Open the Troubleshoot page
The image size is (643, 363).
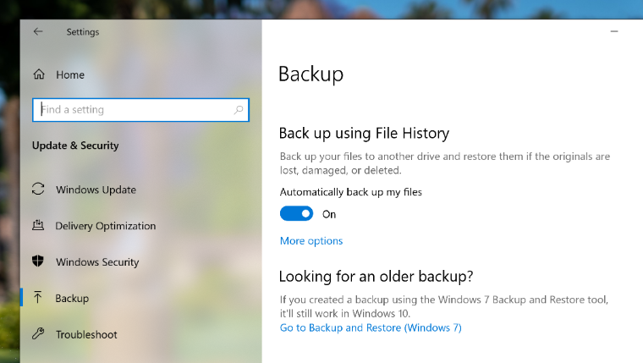86,335
